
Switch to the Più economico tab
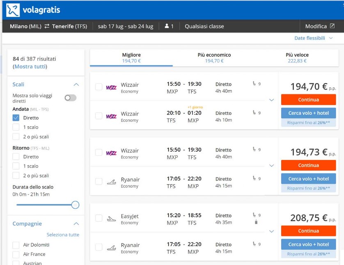214,58
